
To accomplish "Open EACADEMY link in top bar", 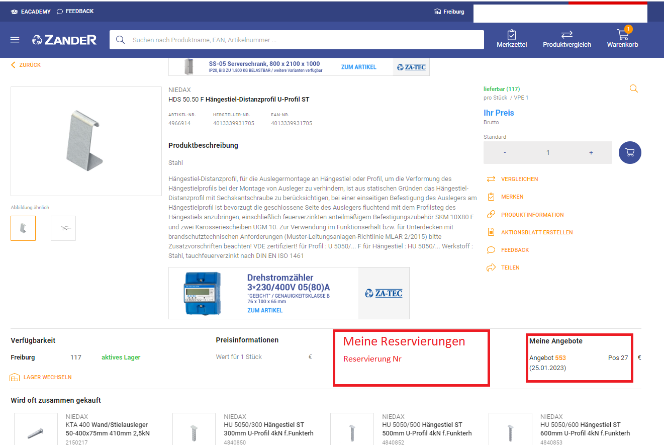I will pyautogui.click(x=31, y=12).
